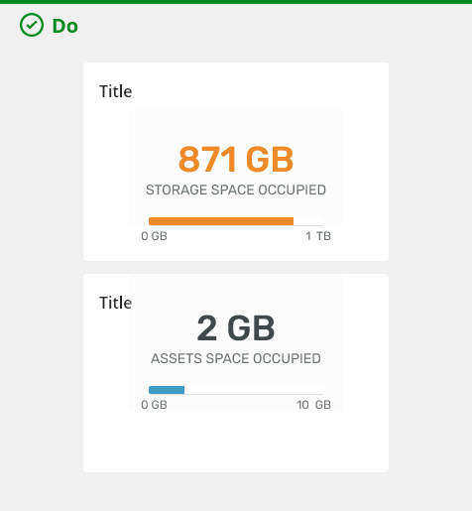Image resolution: width=472 pixels, height=511 pixels.
Task: Click the orange 871 GB value
Action: pos(236,160)
